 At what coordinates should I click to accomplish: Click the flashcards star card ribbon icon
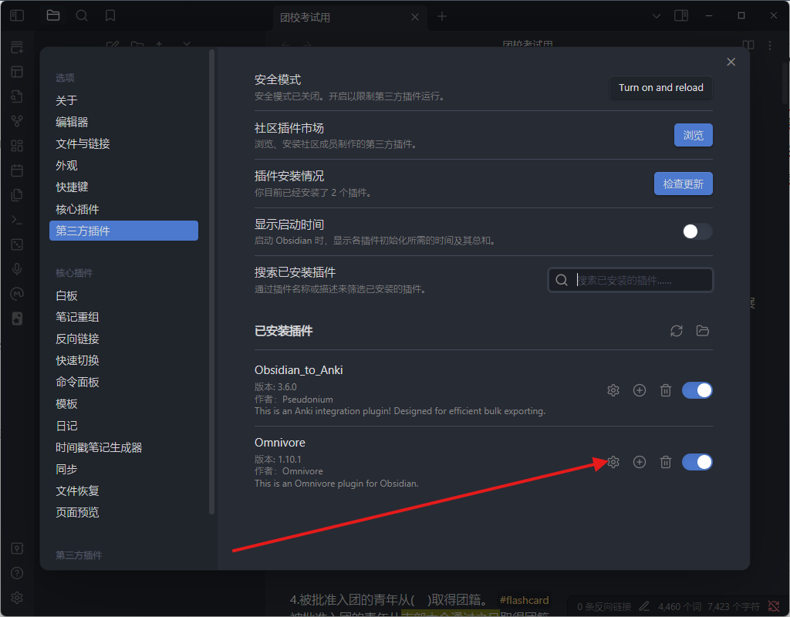point(17,319)
